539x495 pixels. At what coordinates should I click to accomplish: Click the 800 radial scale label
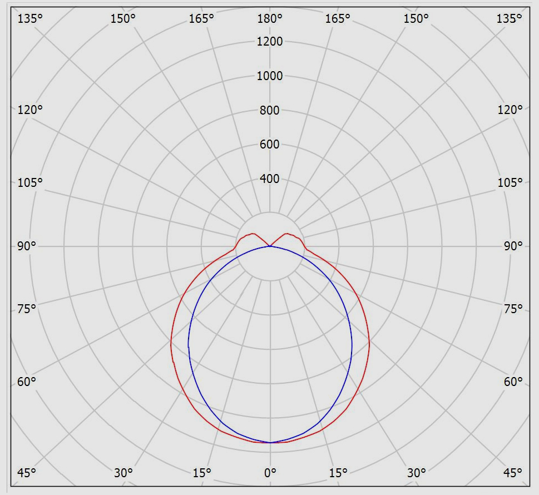click(270, 110)
